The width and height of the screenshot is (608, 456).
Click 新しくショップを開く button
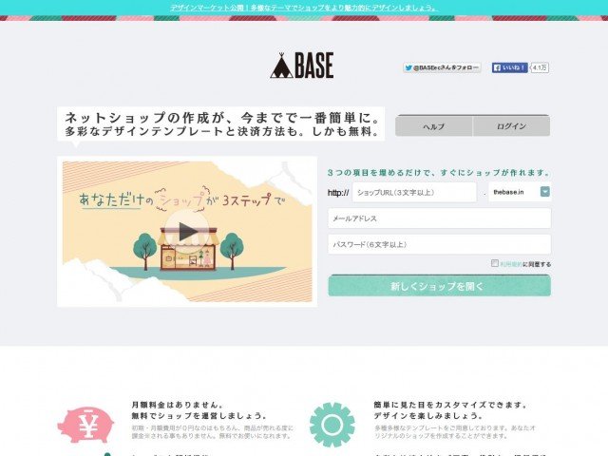(x=439, y=286)
